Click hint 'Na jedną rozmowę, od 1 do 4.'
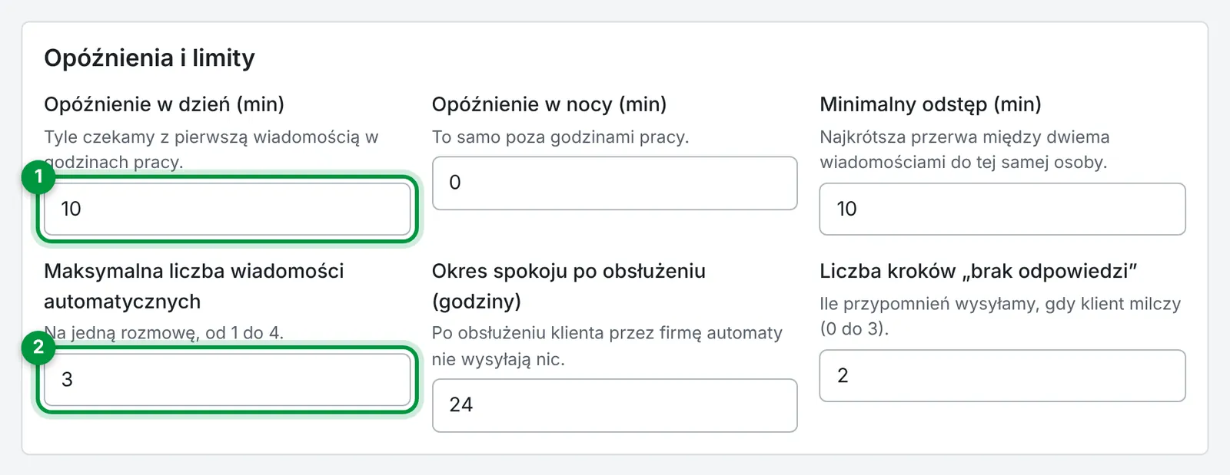Image resolution: width=1230 pixels, height=475 pixels. click(164, 333)
